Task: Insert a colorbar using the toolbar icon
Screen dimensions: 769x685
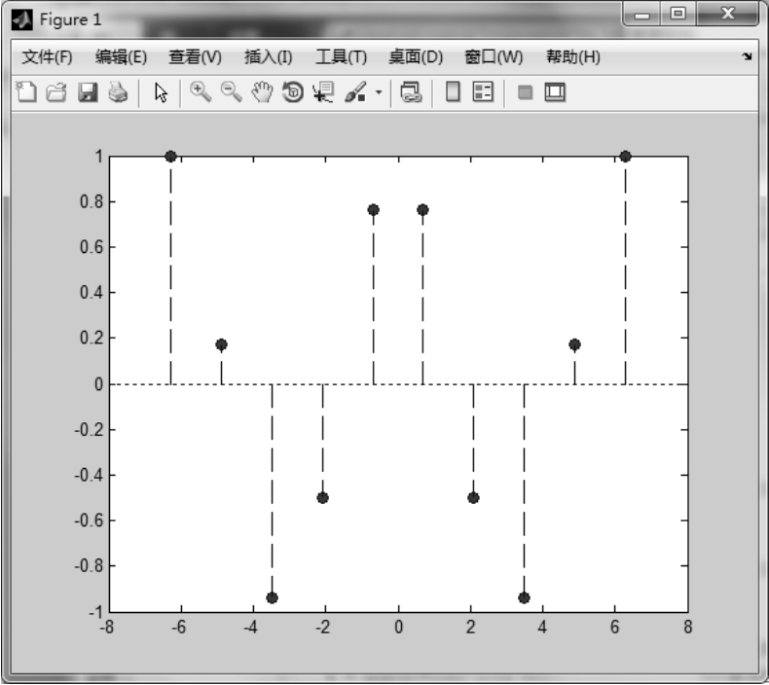Action: pos(453,92)
